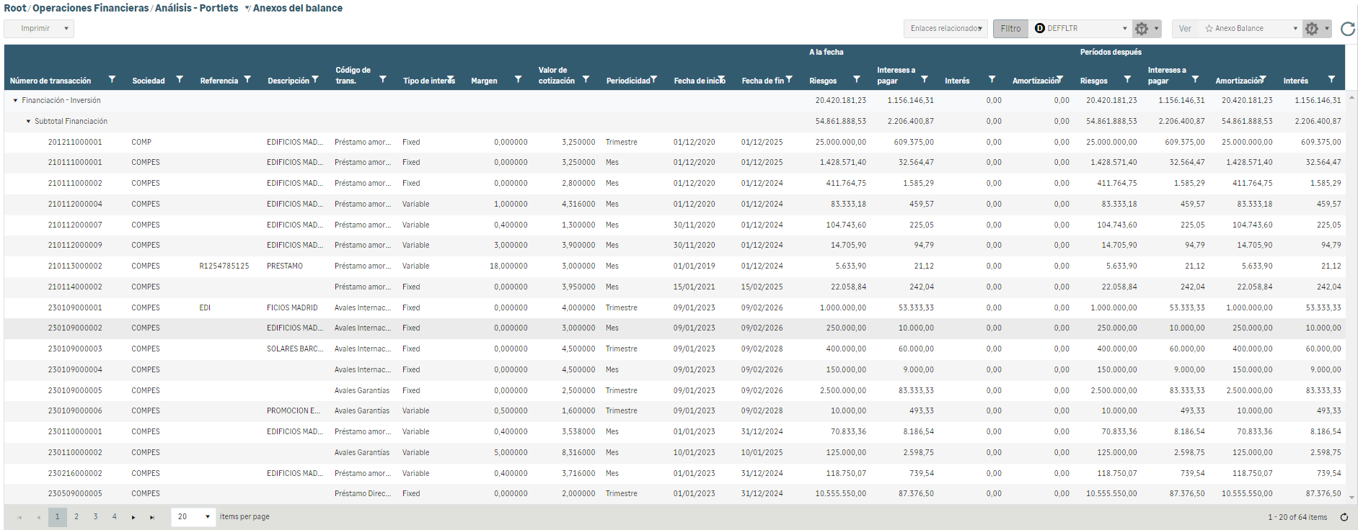Go to next page arrow
This screenshot has height=530, width=1358.
133,517
